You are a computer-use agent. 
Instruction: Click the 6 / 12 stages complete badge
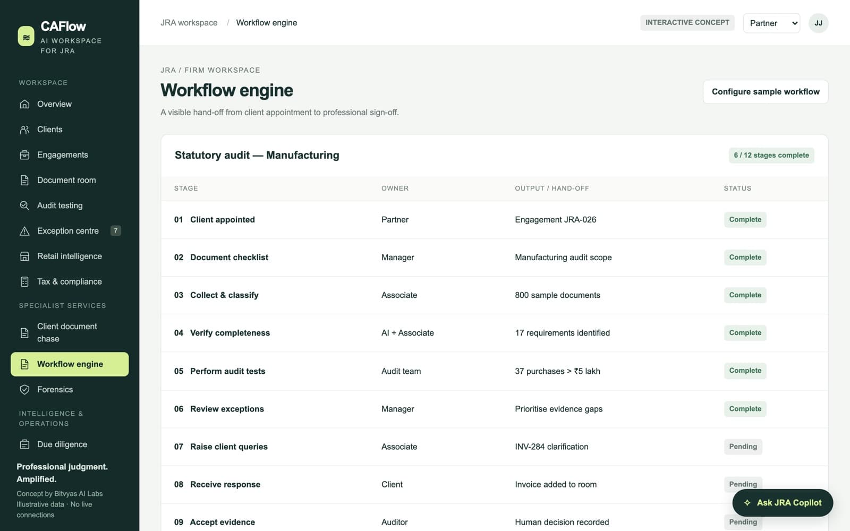click(771, 155)
